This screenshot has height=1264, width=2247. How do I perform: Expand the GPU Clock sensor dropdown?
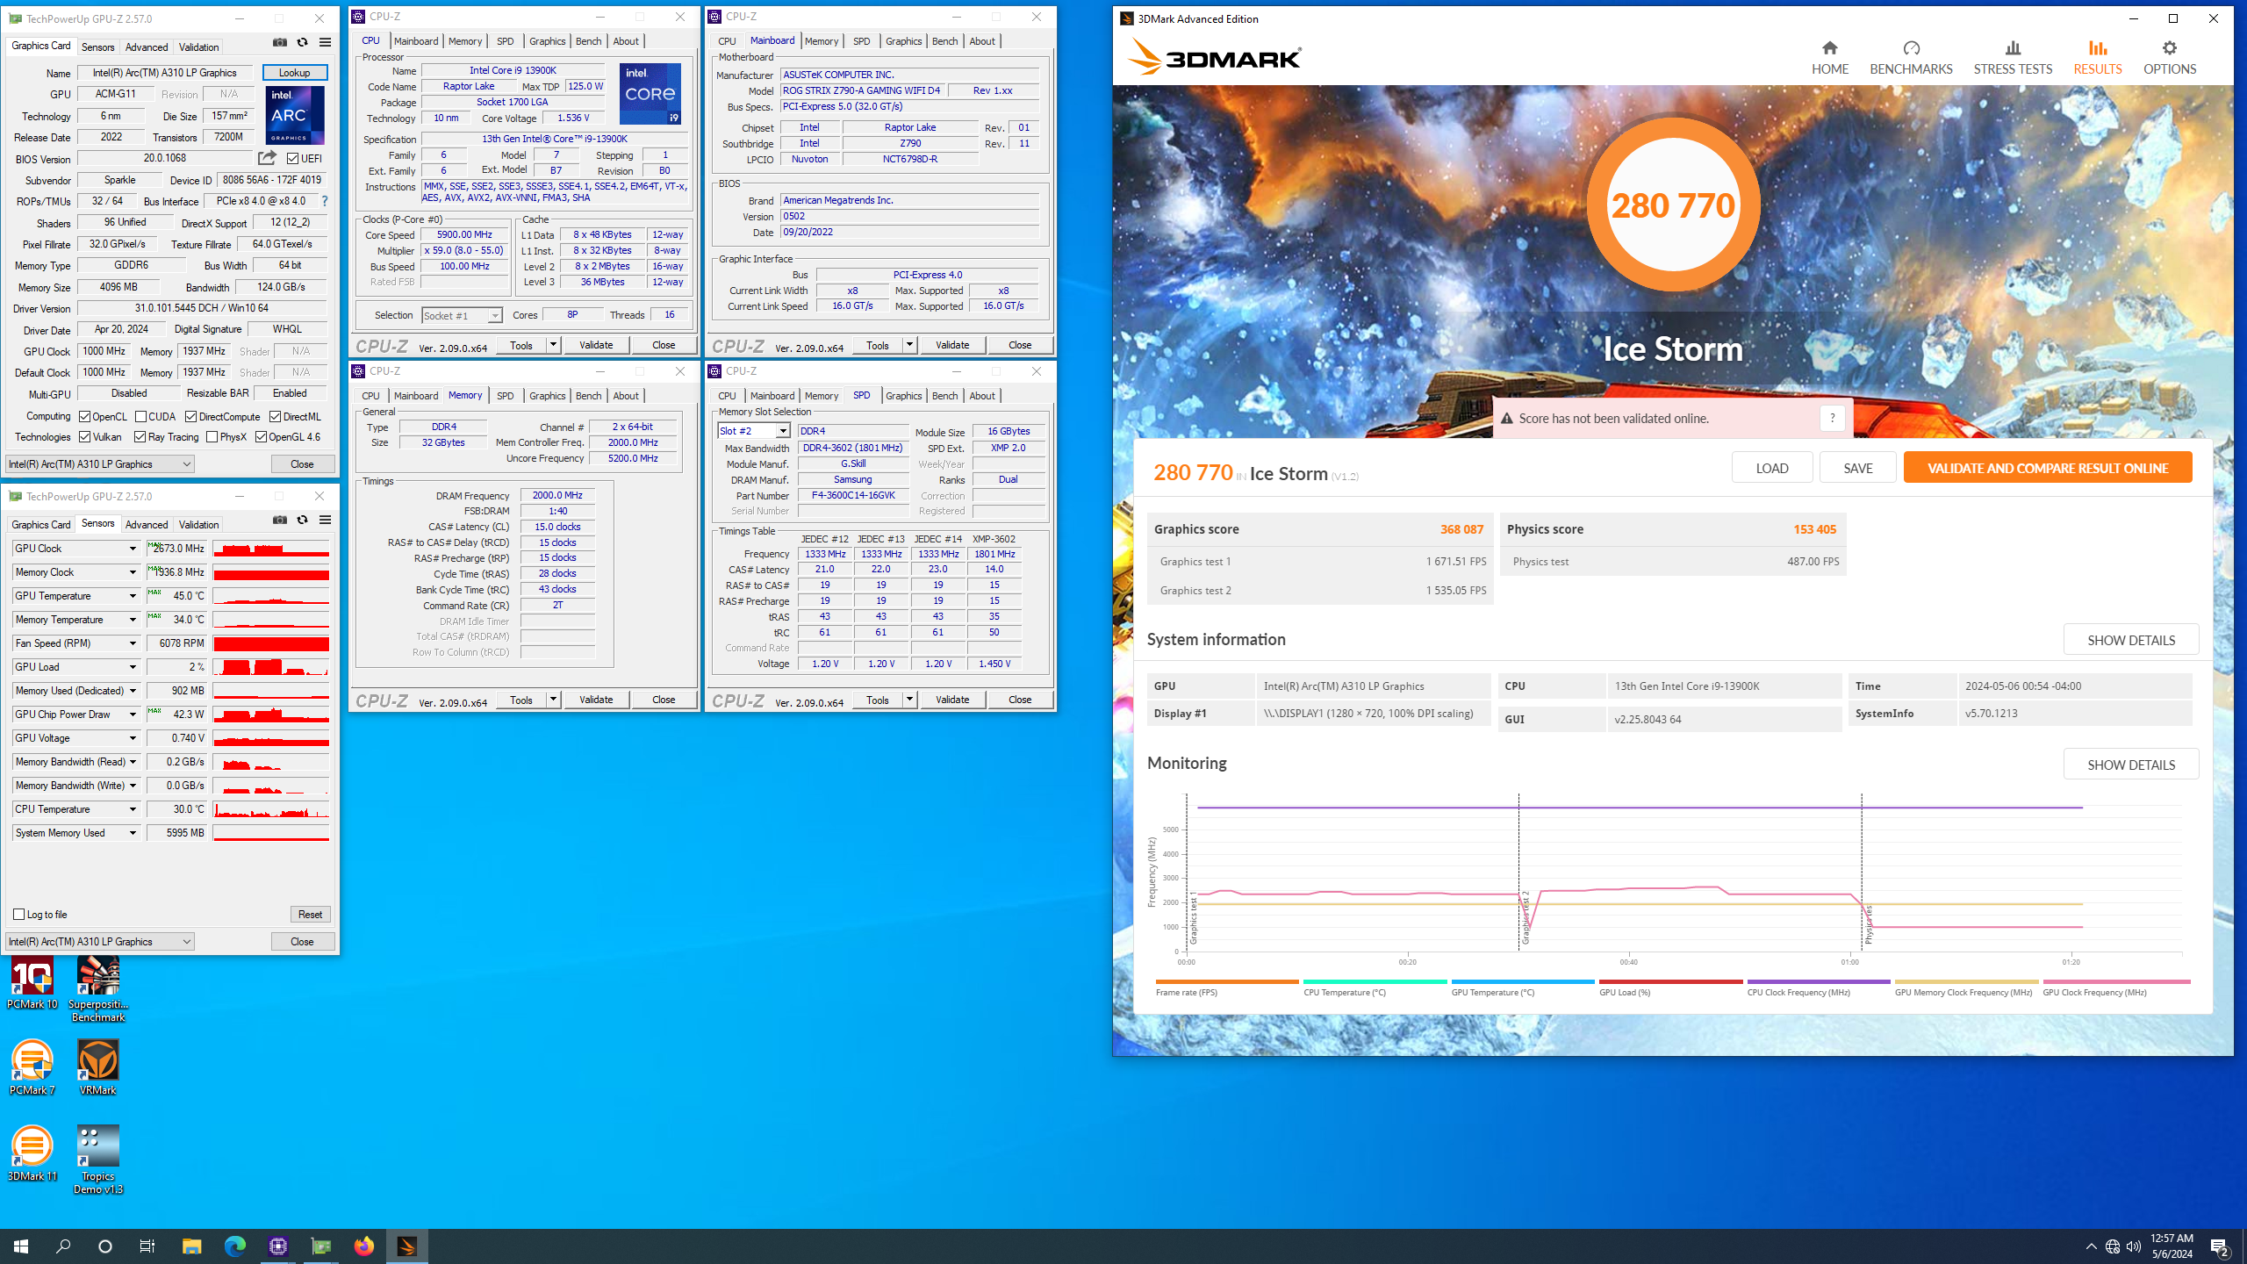point(133,549)
